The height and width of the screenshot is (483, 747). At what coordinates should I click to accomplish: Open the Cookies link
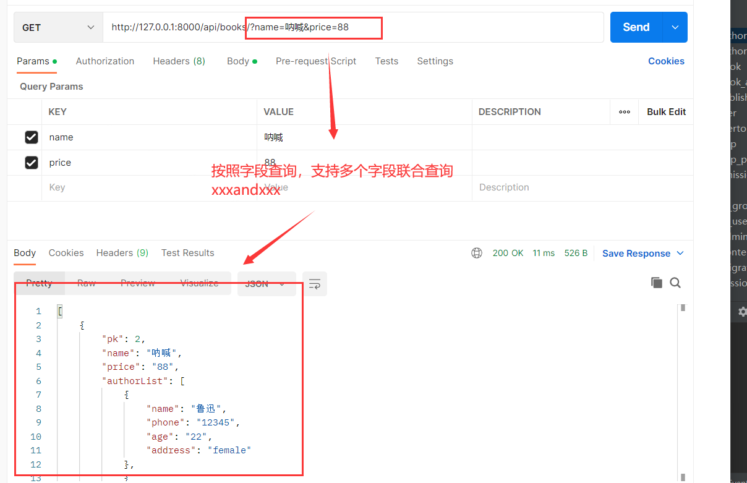pyautogui.click(x=666, y=61)
